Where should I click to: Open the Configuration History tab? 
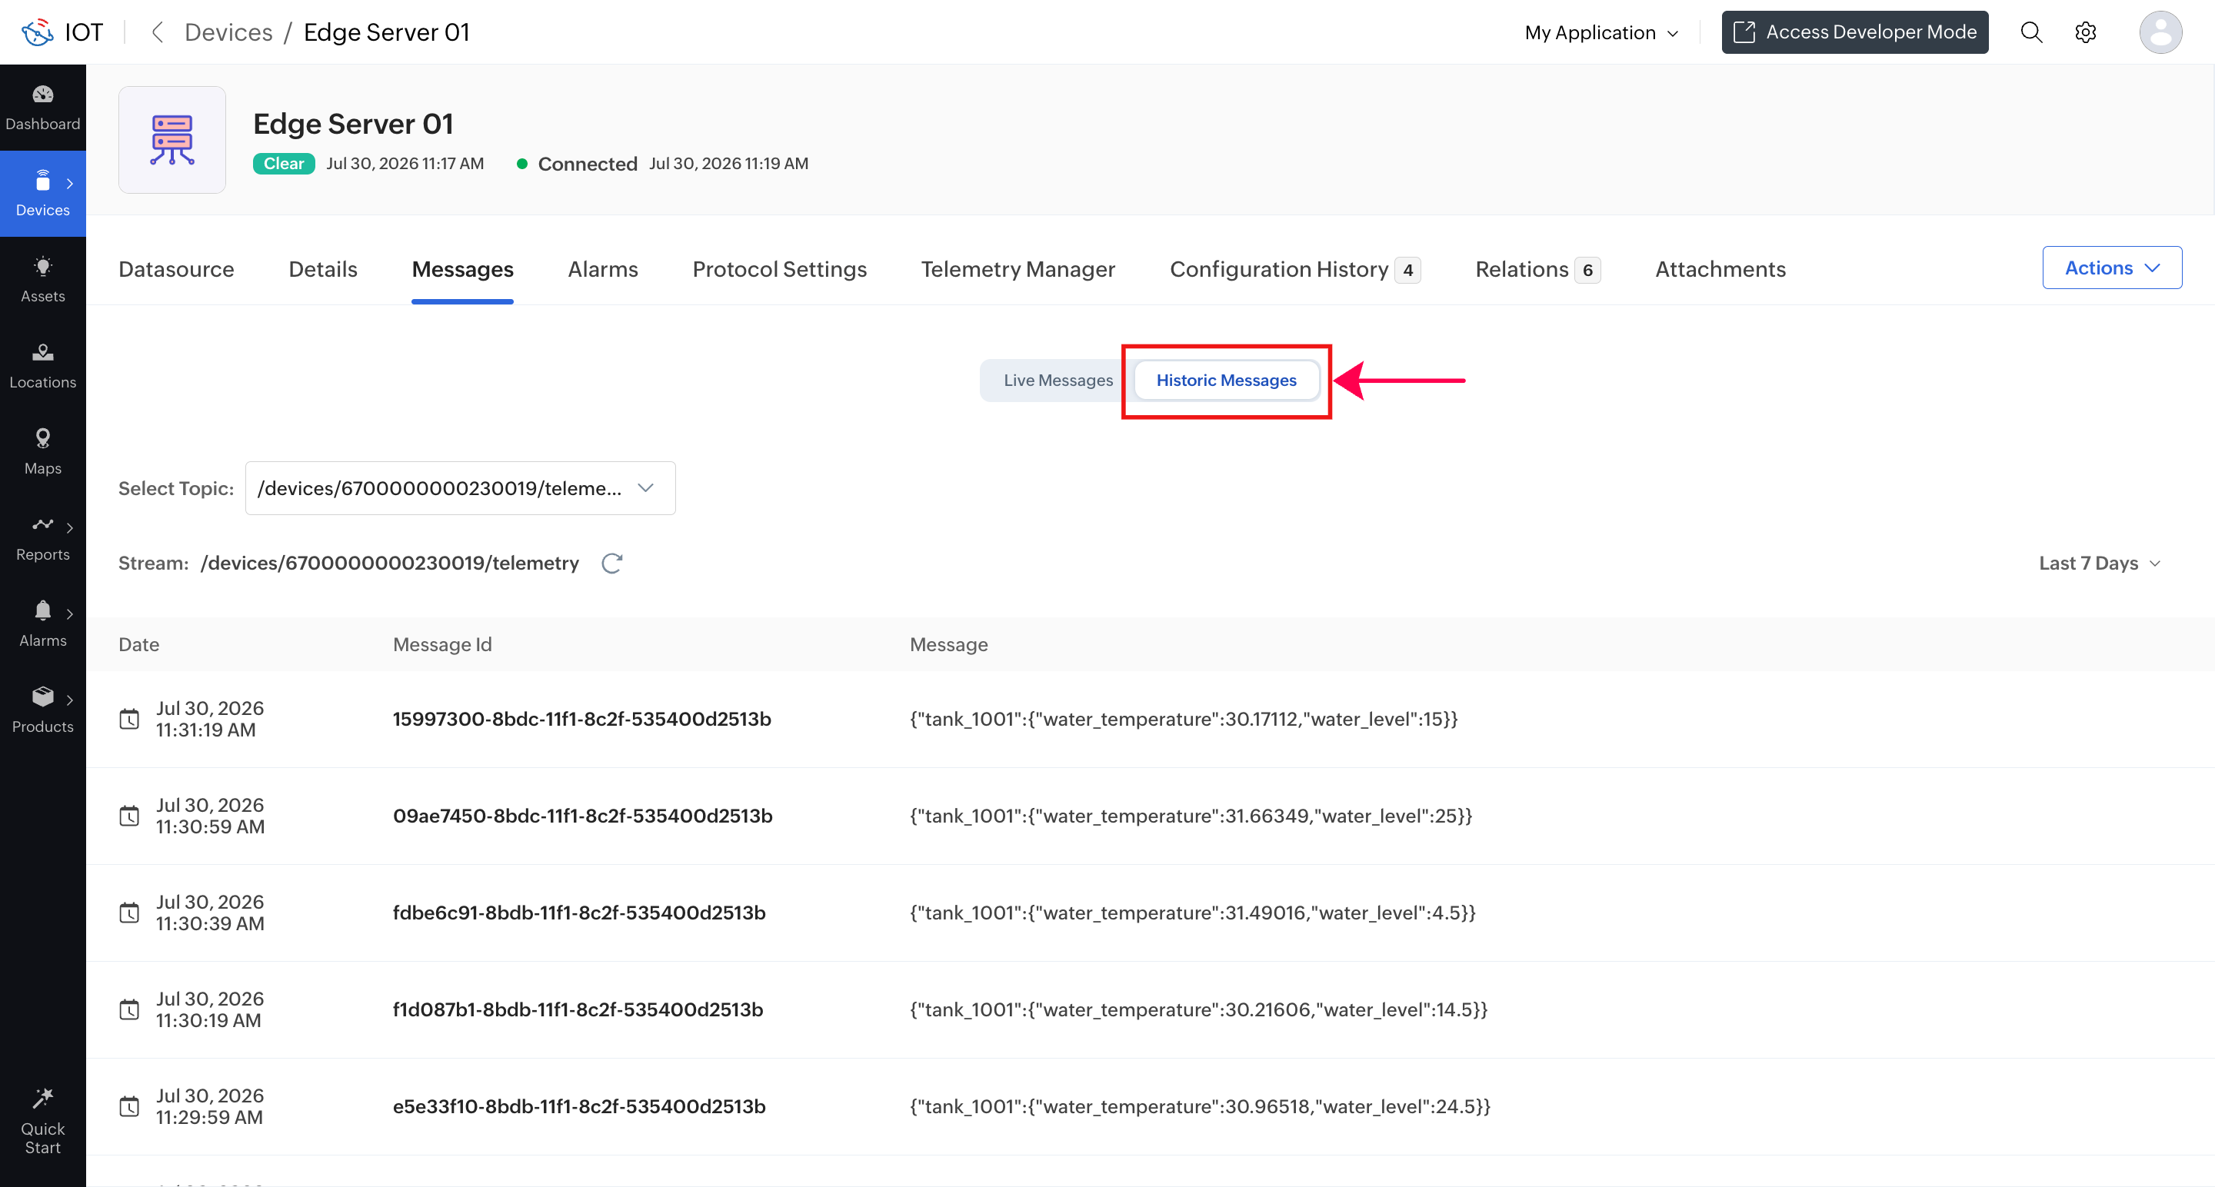point(1295,269)
